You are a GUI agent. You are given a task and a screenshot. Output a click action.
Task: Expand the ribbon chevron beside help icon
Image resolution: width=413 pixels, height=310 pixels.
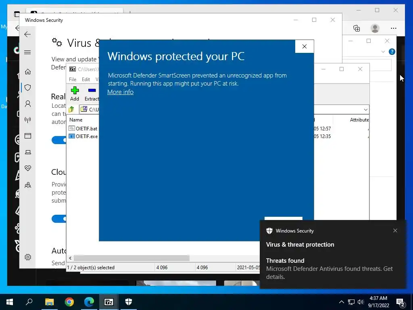[x=383, y=52]
